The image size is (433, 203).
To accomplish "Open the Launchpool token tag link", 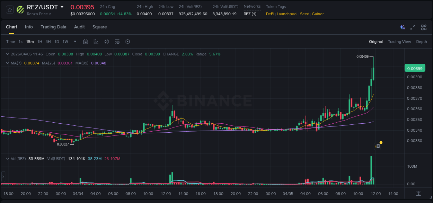I will tap(287, 14).
